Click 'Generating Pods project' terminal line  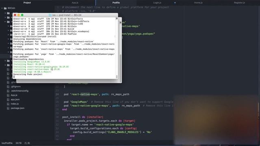(28, 74)
